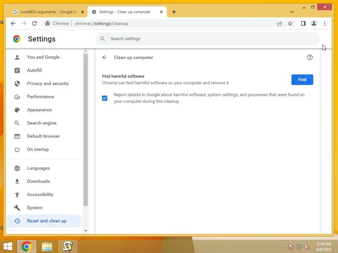Bookmark this tab with star icon

[290, 23]
